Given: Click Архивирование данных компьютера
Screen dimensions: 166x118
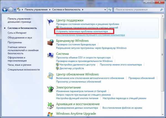Looking at the screenshot, I should [x=77, y=108].
